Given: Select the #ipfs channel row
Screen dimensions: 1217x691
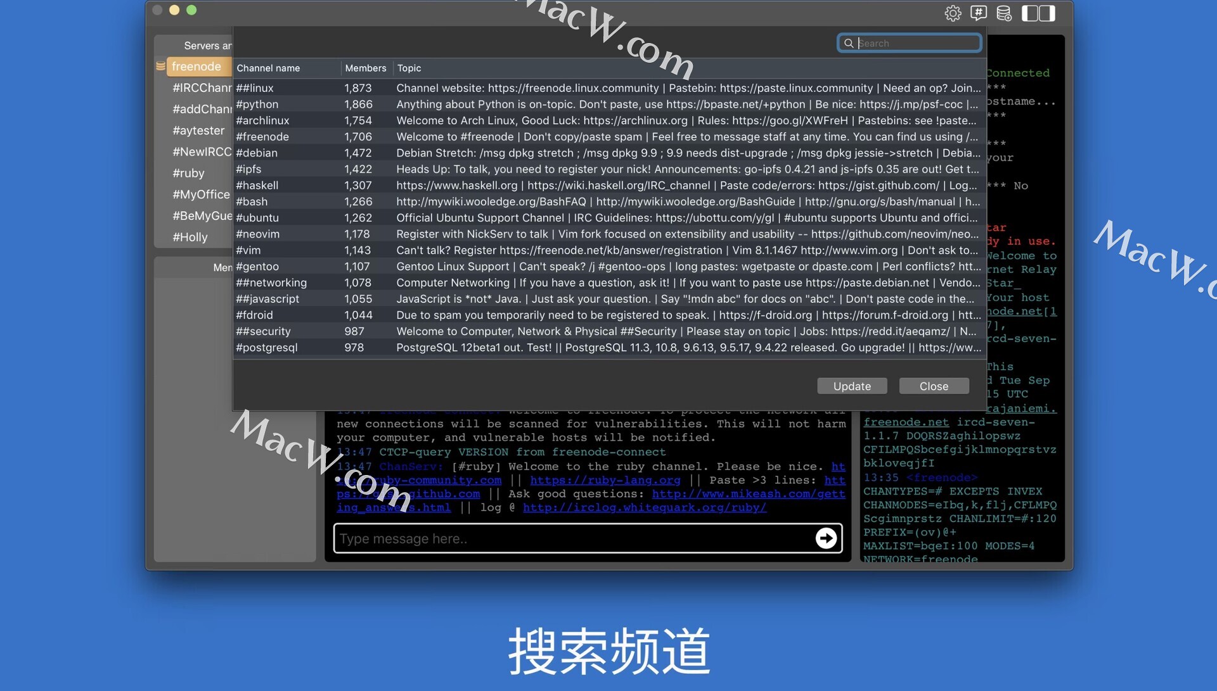Looking at the screenshot, I should click(609, 169).
